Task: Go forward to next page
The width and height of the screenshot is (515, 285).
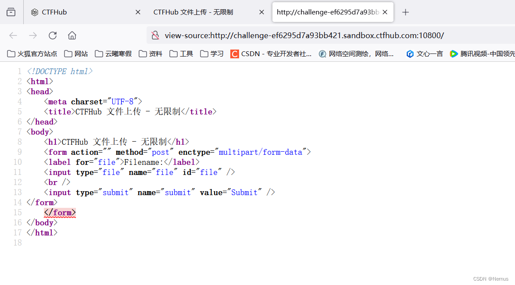Action: click(x=33, y=36)
